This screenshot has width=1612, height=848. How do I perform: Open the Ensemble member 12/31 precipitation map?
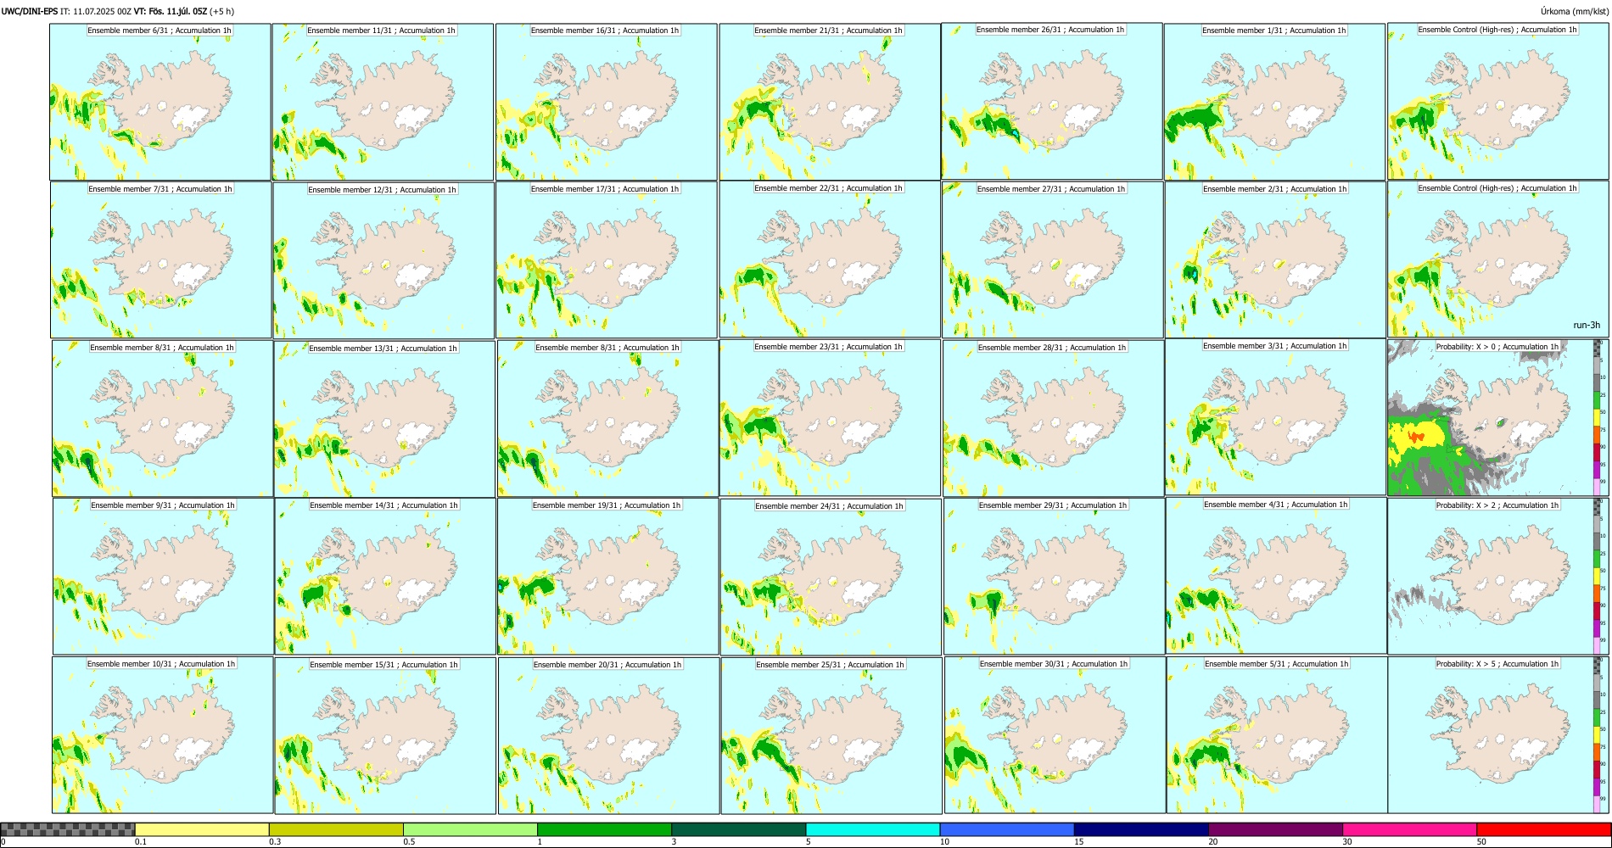tap(383, 260)
